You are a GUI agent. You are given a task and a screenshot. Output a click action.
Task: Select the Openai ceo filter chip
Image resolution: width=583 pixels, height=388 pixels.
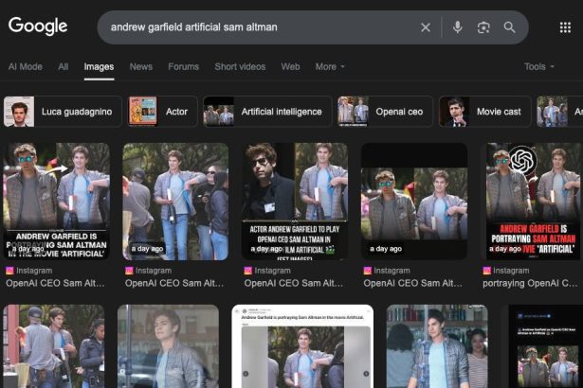click(x=385, y=112)
